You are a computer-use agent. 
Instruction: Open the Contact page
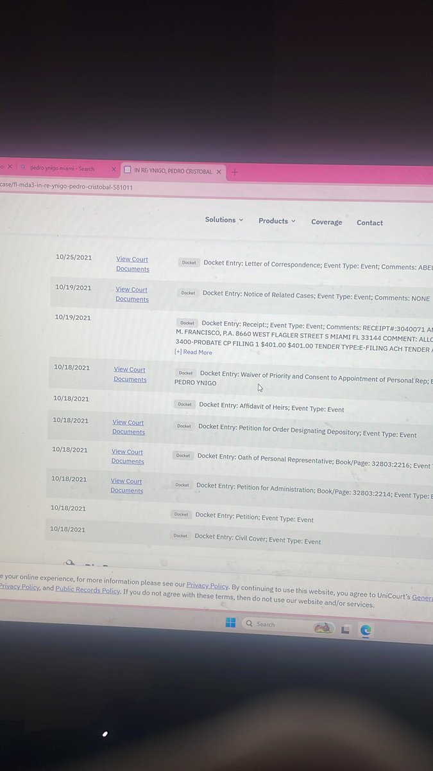click(x=369, y=223)
